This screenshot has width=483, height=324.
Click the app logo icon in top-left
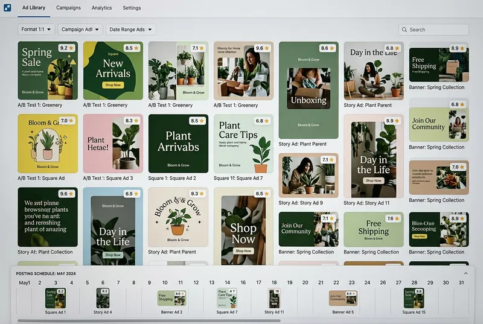click(x=6, y=8)
